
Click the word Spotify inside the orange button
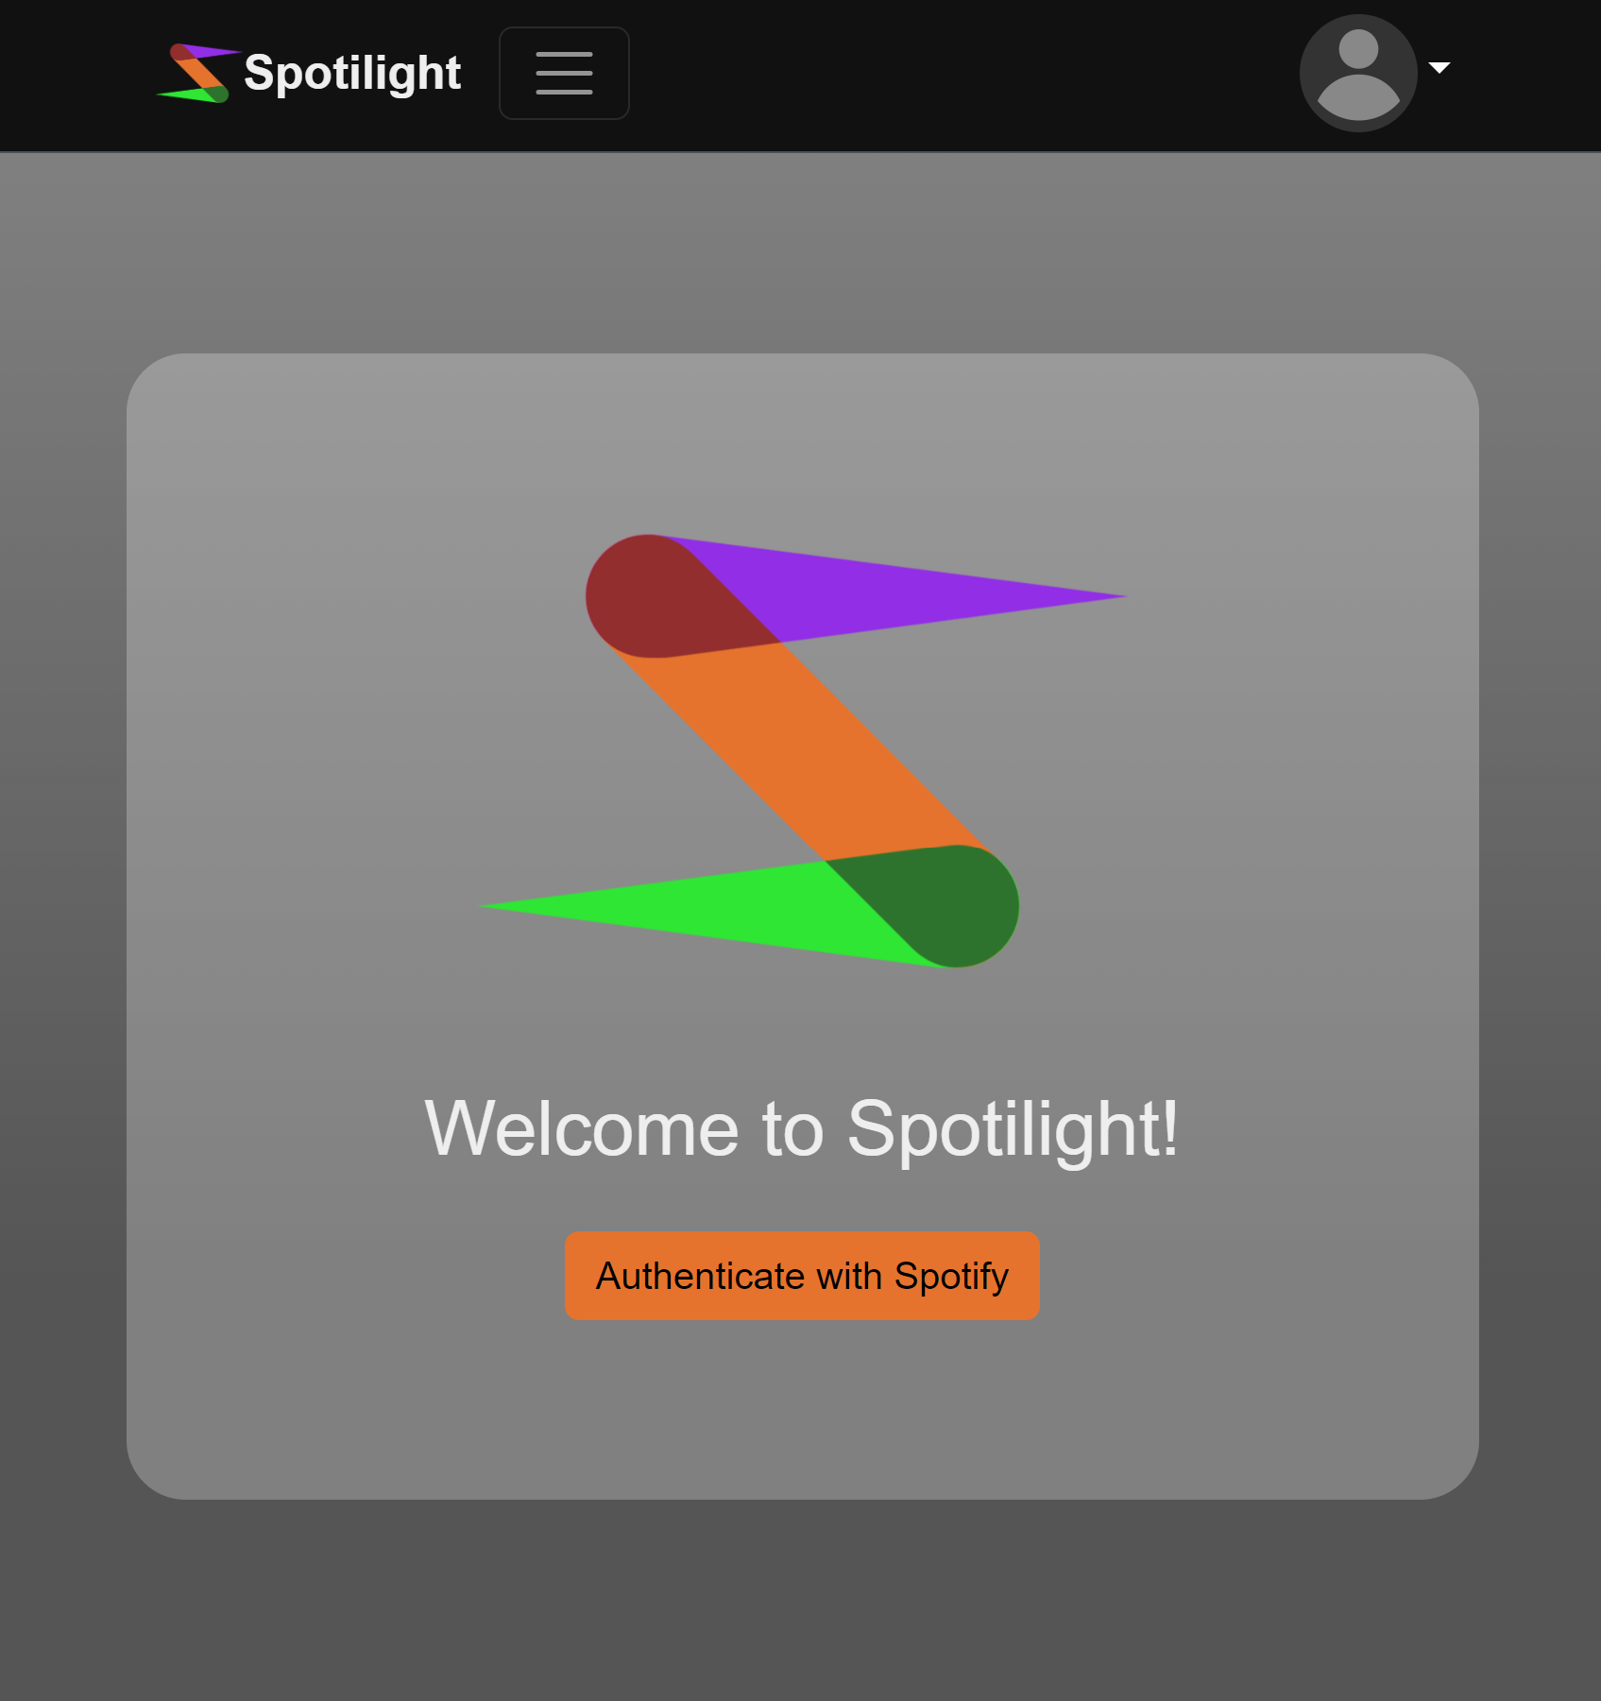pyautogui.click(x=952, y=1277)
